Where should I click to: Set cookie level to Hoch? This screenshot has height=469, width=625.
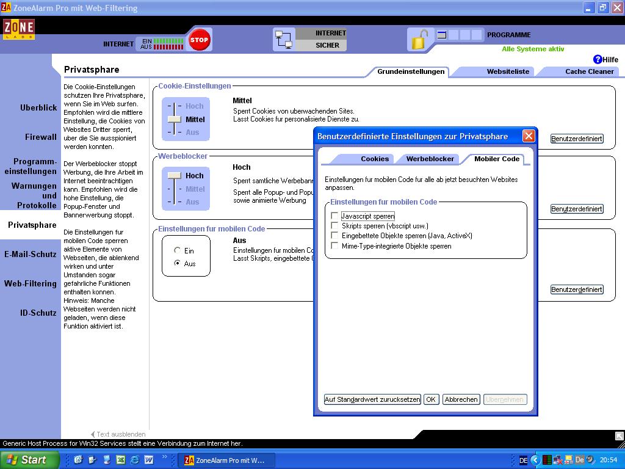point(195,106)
